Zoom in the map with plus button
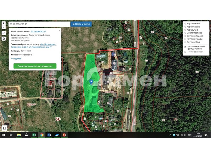Image resolution: width=211 pixels, height=158 pixels. [3, 23]
